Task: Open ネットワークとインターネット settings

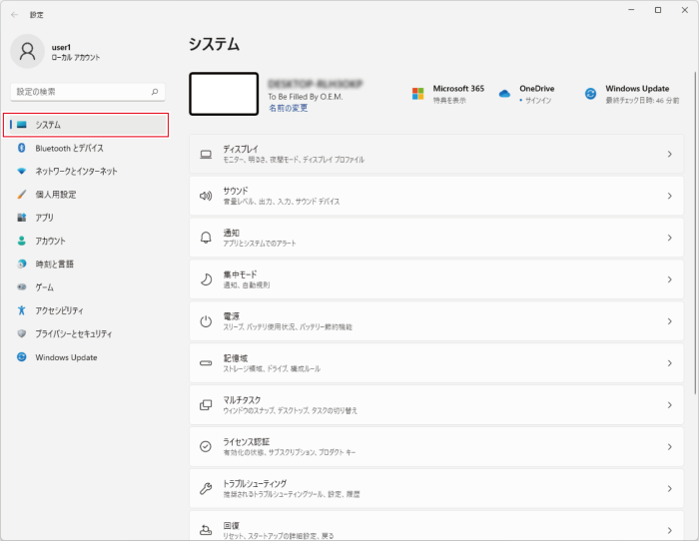Action: (x=86, y=171)
